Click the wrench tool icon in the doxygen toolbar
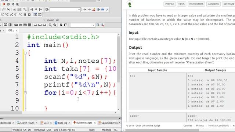This screenshot has width=235, height=132. pos(25,10)
